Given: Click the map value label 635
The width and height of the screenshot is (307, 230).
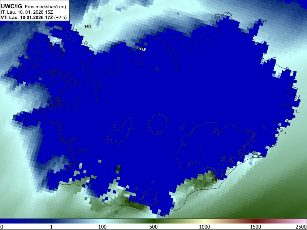Looking at the screenshot, I should (x=132, y=203).
